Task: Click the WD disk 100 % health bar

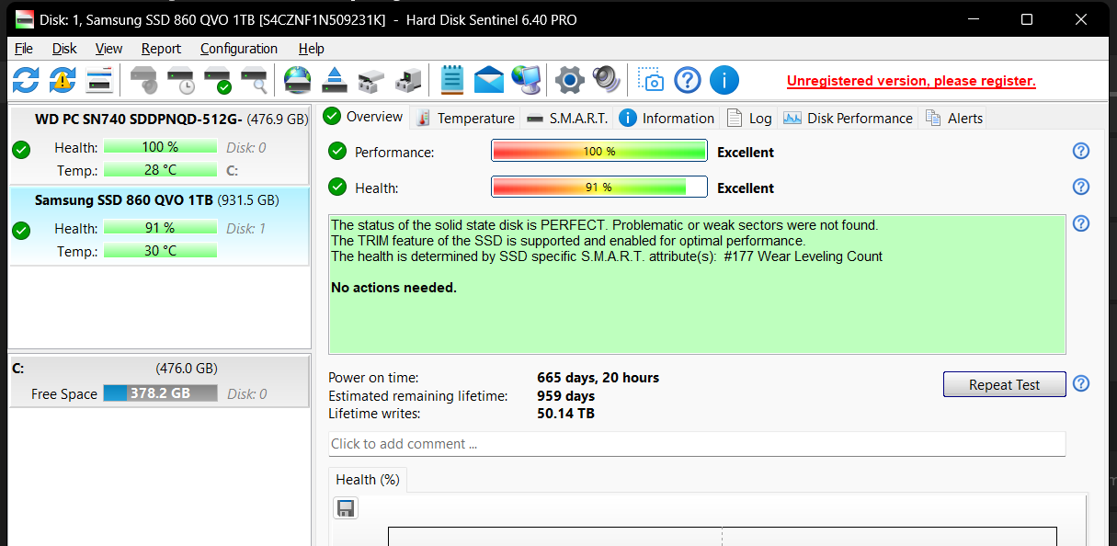Action: [160, 147]
